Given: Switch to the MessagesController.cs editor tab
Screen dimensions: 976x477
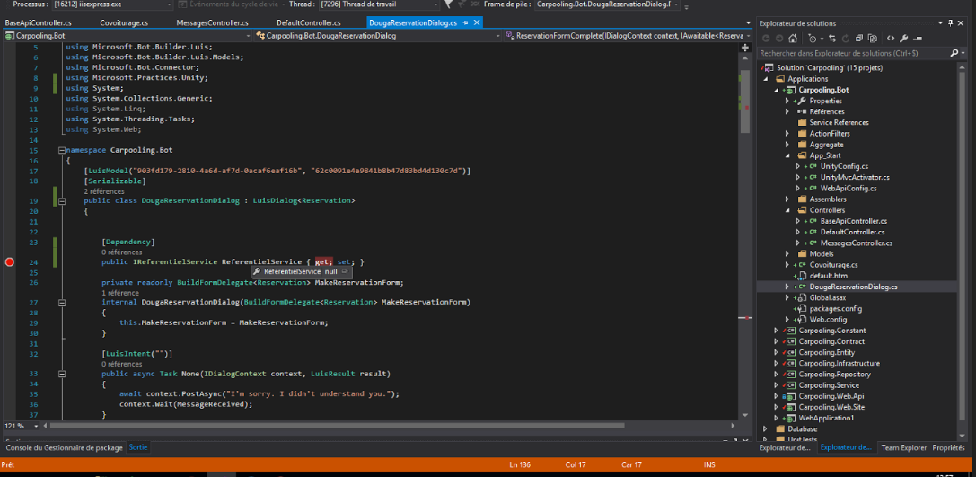Looking at the screenshot, I should point(212,23).
